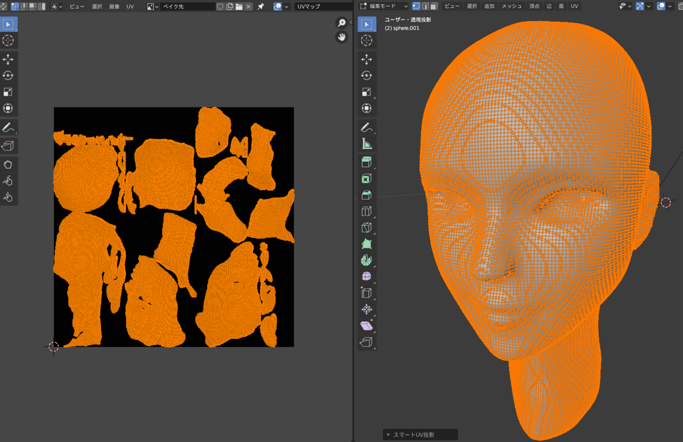The height and width of the screenshot is (442, 683).
Task: Select the Spin tool in 3D viewport
Action: [367, 261]
